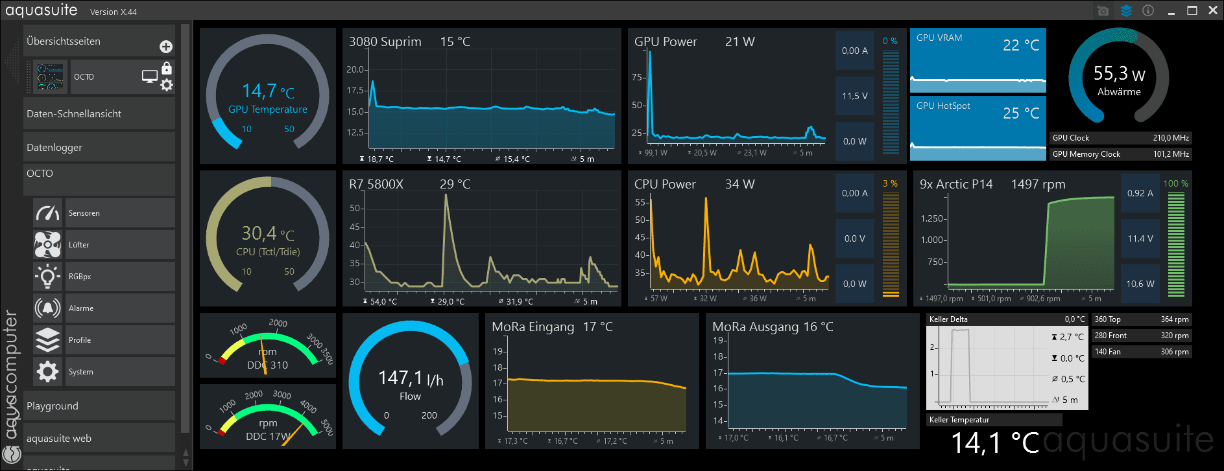This screenshot has height=471, width=1224.
Task: Take a screenshot with the camera icon
Action: click(x=1103, y=11)
